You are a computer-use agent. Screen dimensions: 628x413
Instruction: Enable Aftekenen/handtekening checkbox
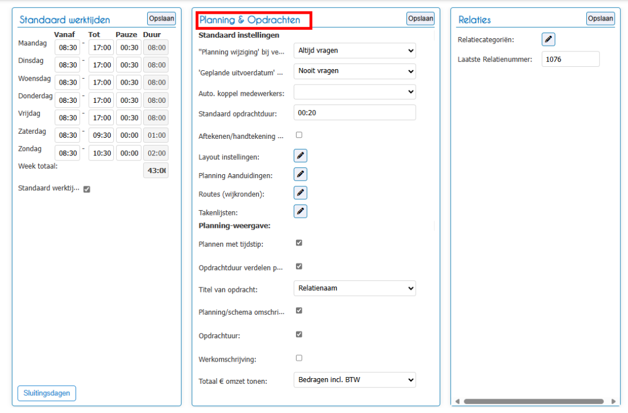[299, 135]
